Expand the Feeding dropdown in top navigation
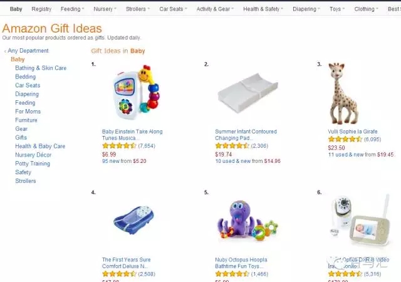This screenshot has width=401, height=282. [73, 9]
